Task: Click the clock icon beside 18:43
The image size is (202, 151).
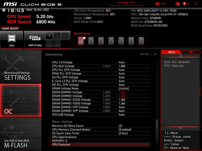Action: coord(4,10)
